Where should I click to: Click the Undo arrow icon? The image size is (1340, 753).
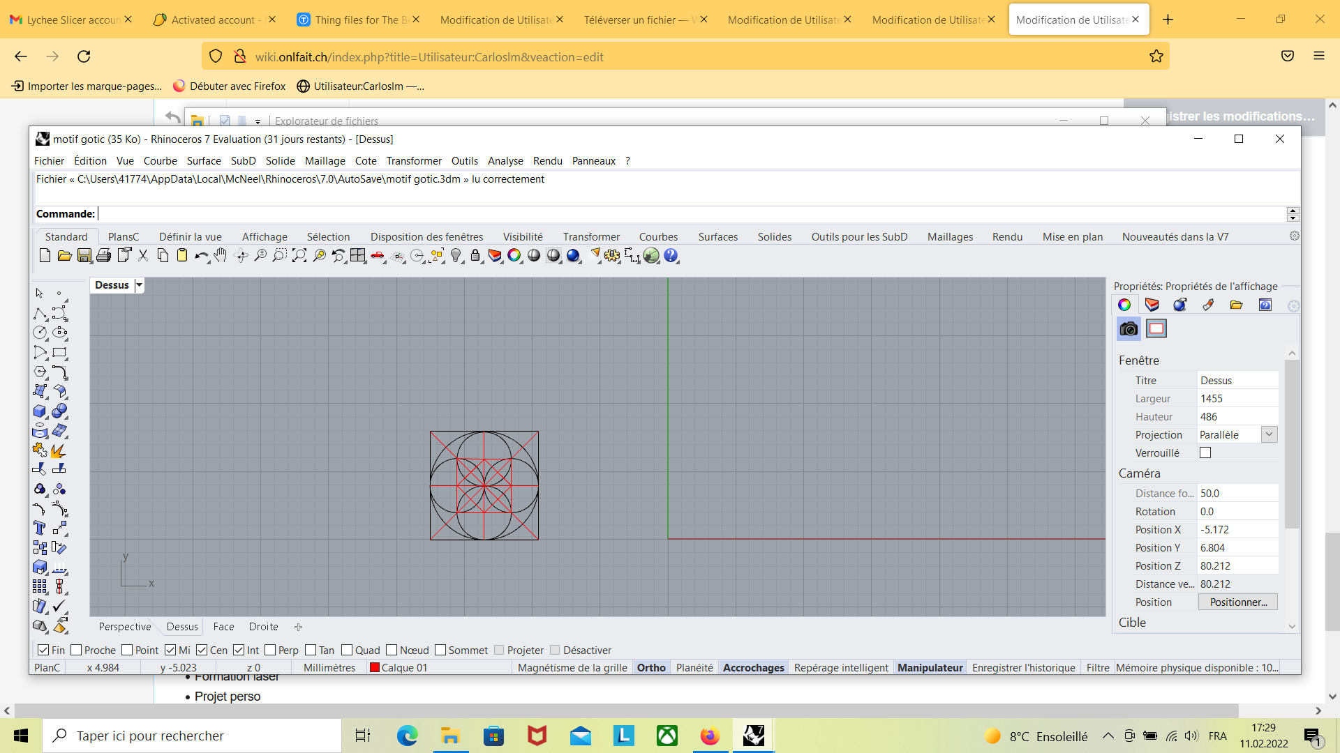click(x=201, y=256)
